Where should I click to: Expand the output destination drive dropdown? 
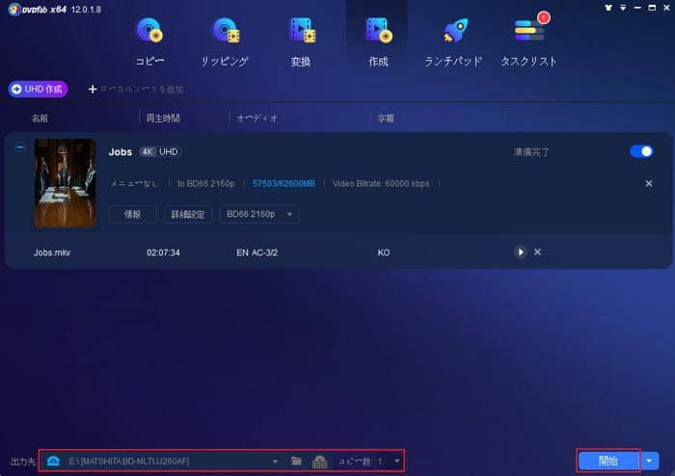(x=275, y=462)
